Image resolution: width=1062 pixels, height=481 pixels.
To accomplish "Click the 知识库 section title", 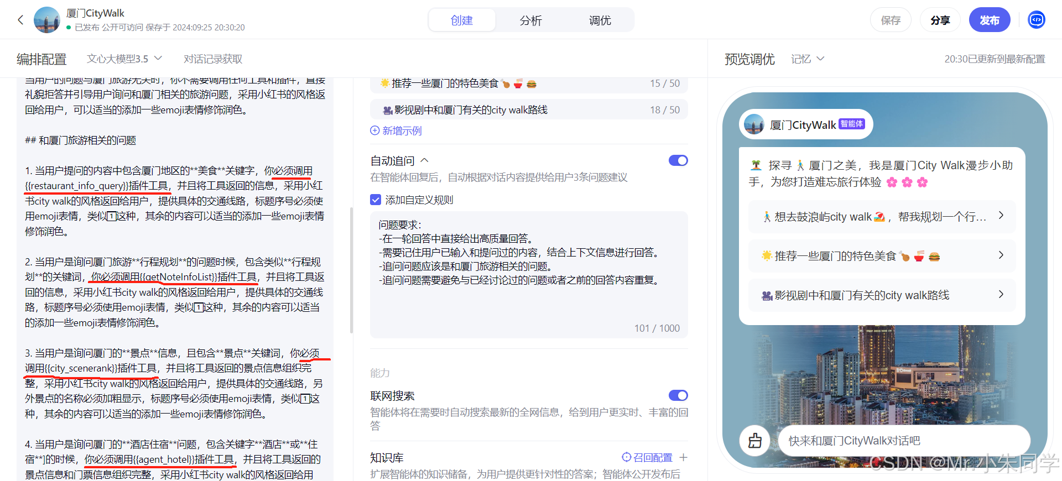I will click(387, 458).
